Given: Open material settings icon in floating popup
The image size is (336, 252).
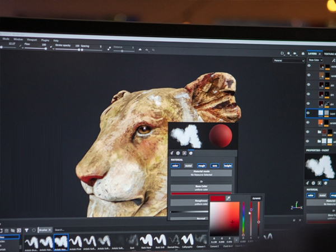Looking at the screenshot, I should (x=191, y=153).
